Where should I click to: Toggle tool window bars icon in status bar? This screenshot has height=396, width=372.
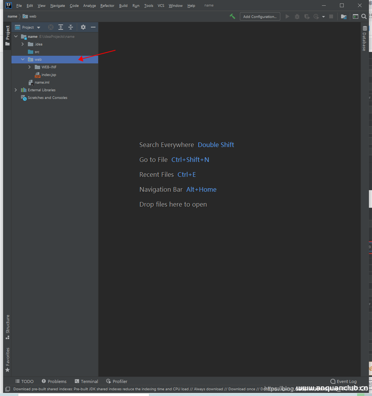coord(7,389)
